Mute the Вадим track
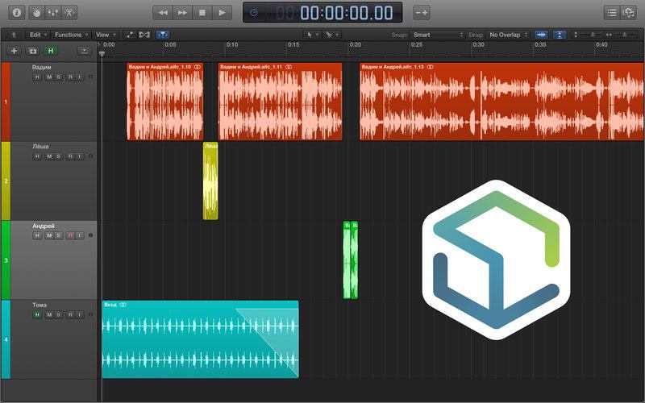Screen dimensions: 645x403 (49, 77)
